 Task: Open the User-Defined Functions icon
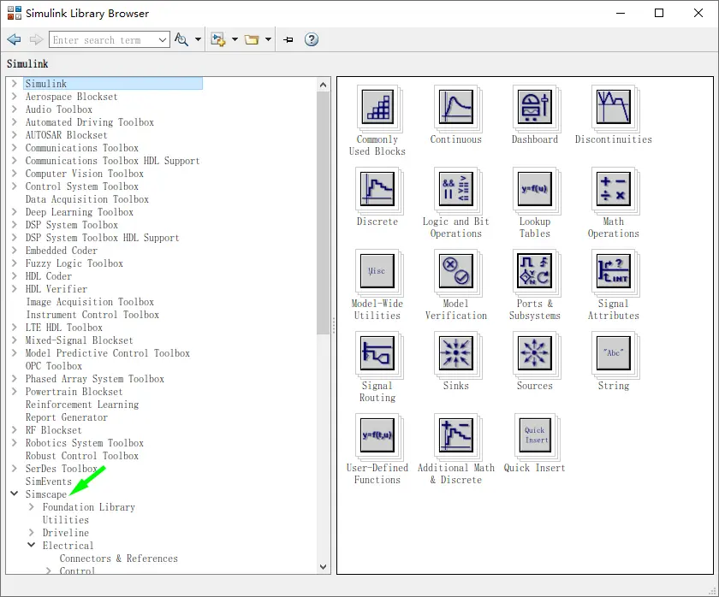(377, 435)
